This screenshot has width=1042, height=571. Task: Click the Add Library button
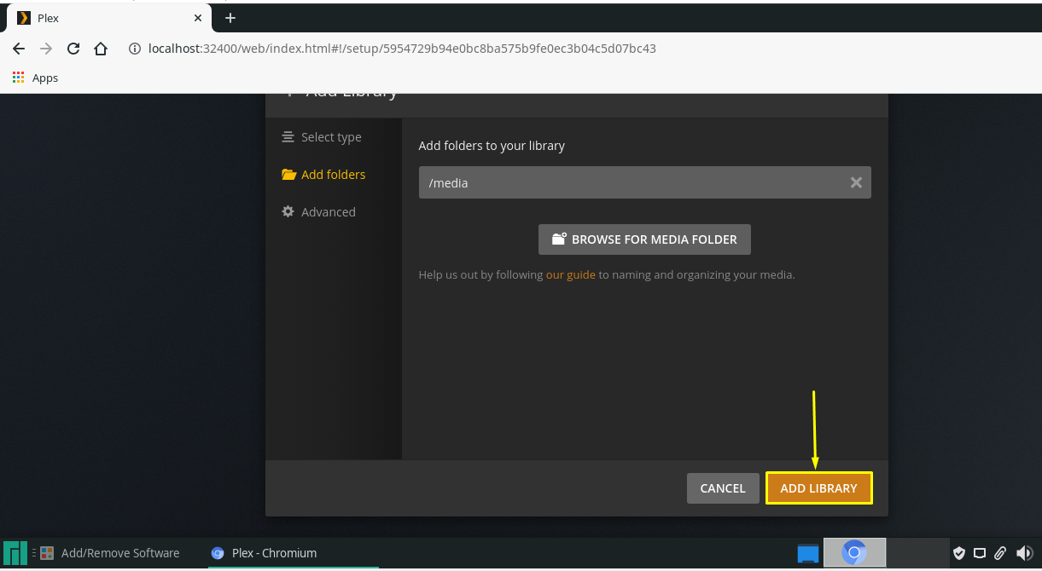[818, 488]
